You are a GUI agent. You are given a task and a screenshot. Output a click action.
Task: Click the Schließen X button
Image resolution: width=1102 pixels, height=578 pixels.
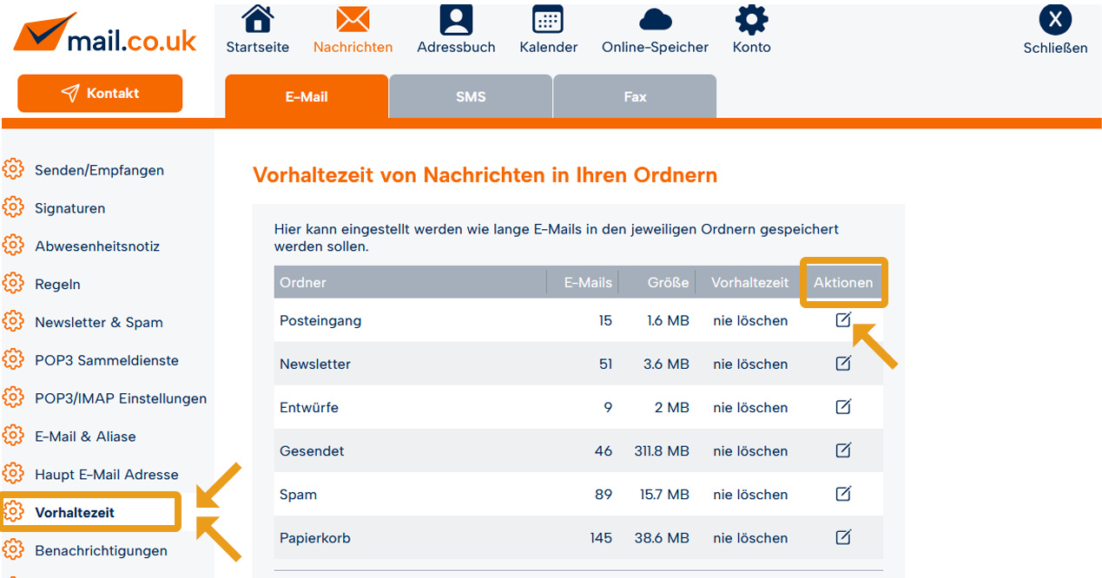click(x=1055, y=21)
